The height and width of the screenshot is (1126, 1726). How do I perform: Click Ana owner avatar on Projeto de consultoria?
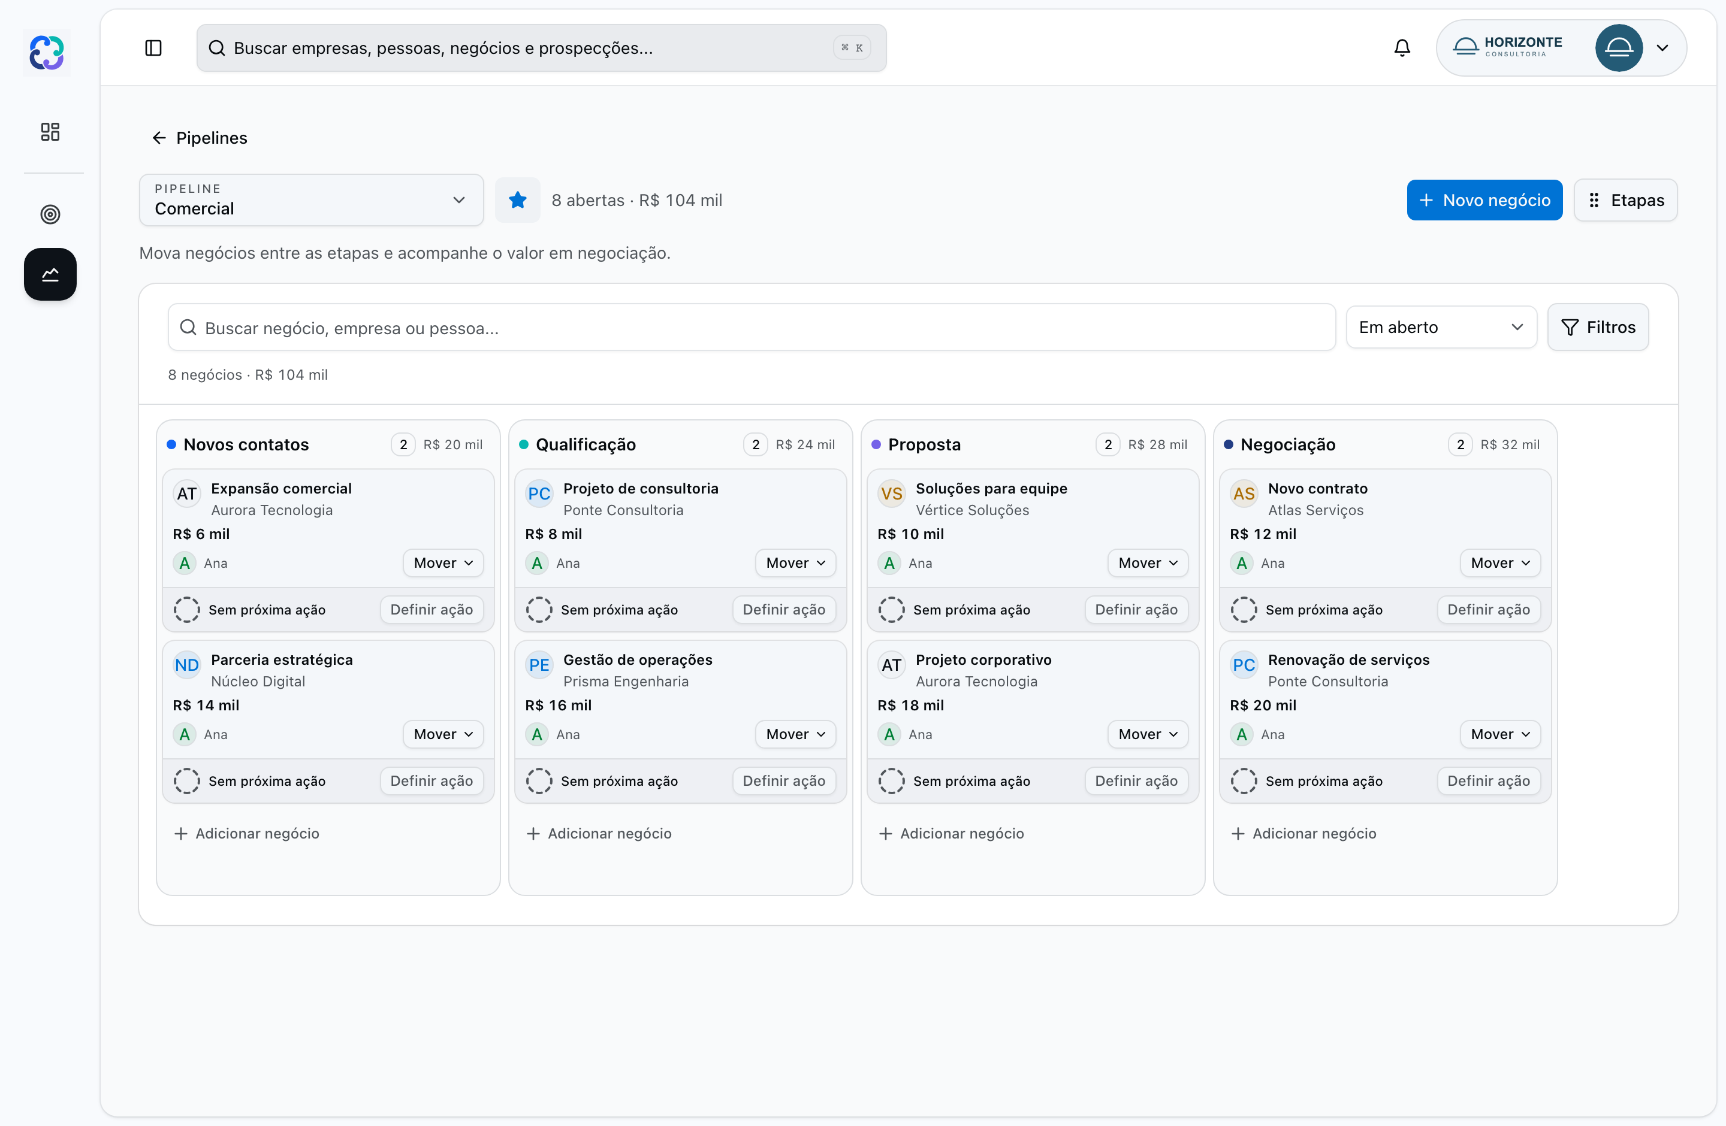tap(536, 563)
